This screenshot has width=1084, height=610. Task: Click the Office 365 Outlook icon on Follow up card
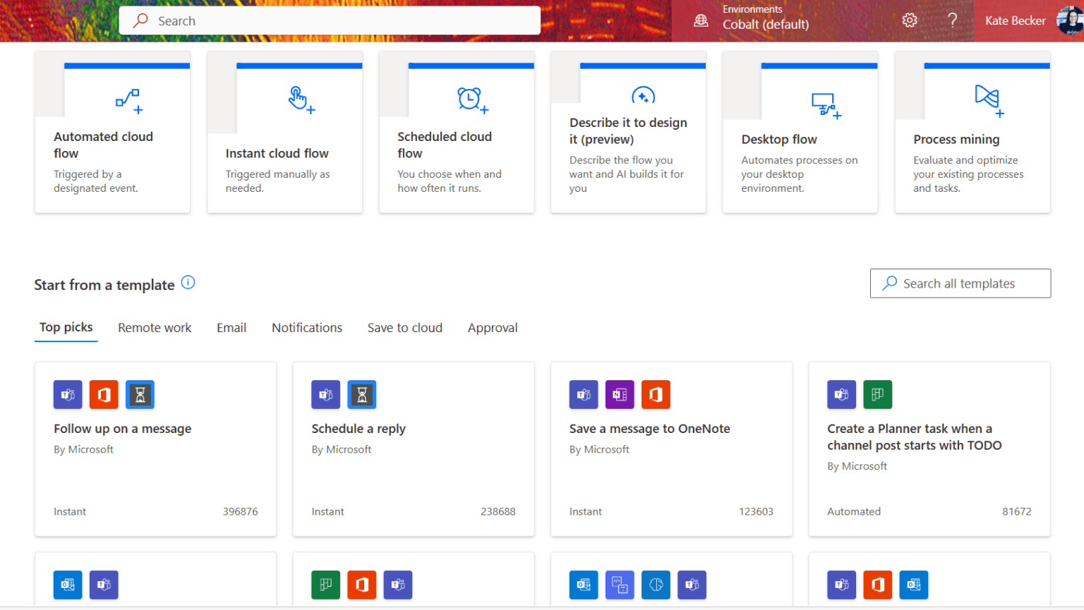(104, 394)
